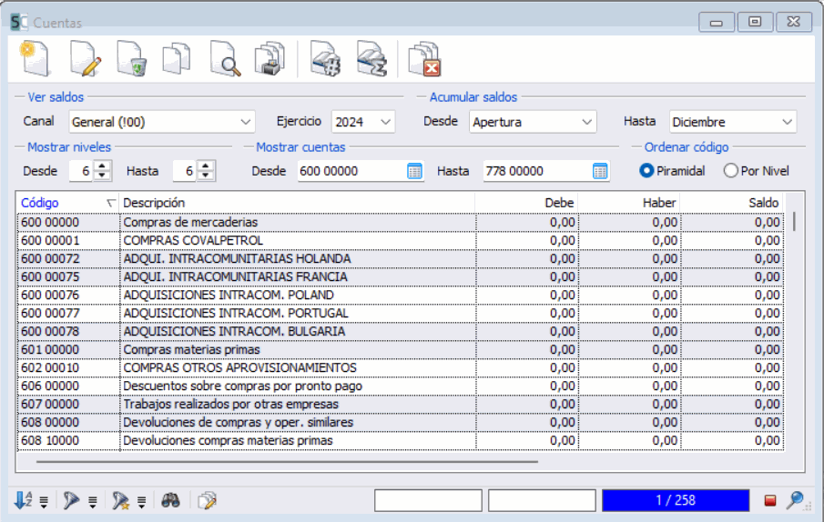This screenshot has width=824, height=522.
Task: Select row ADQUISICIONES INTRACOM. PORTUGAL
Action: pyautogui.click(x=401, y=313)
